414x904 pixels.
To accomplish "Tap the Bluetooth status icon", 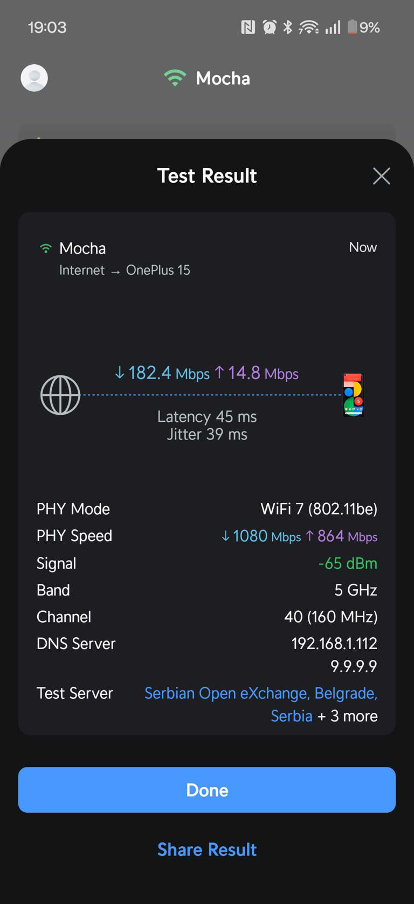I will click(288, 27).
